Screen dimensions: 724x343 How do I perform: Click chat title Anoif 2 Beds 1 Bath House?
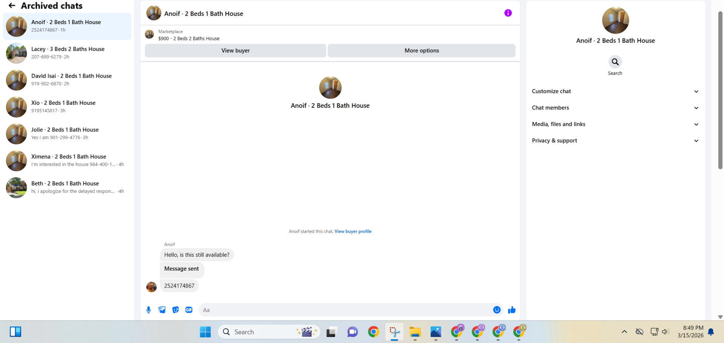pyautogui.click(x=204, y=14)
